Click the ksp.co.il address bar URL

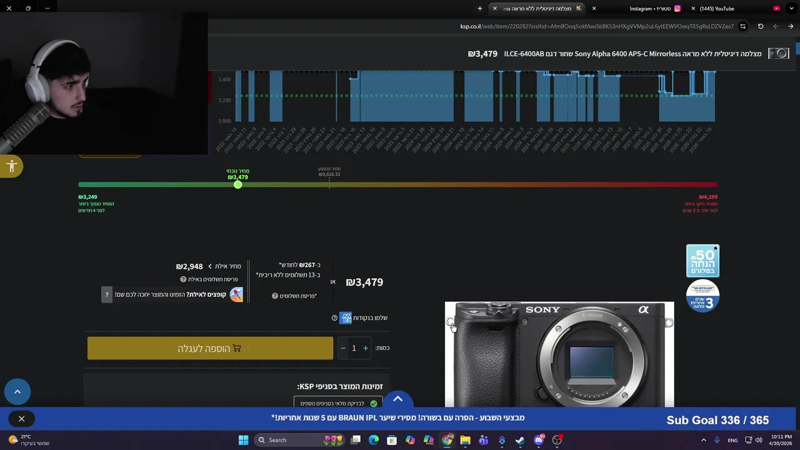pyautogui.click(x=597, y=26)
